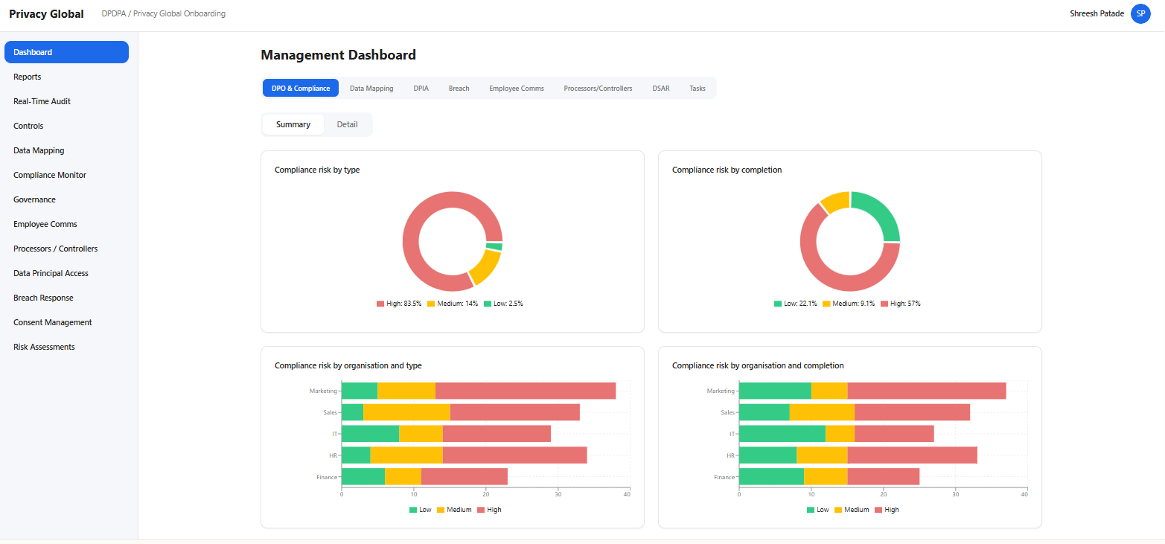This screenshot has width=1165, height=544.
Task: Open the DSAR tab
Action: pyautogui.click(x=660, y=88)
